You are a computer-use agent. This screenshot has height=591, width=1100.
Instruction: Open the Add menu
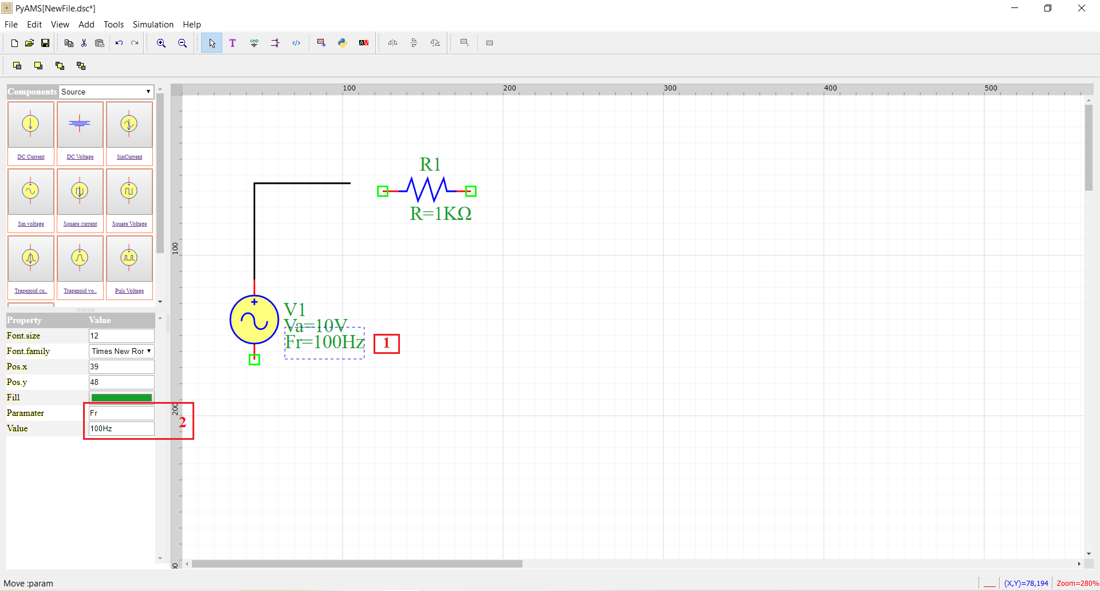click(x=87, y=25)
